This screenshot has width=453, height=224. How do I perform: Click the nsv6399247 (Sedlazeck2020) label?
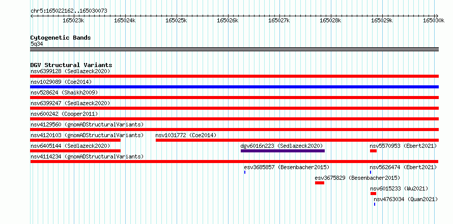tap(70, 103)
